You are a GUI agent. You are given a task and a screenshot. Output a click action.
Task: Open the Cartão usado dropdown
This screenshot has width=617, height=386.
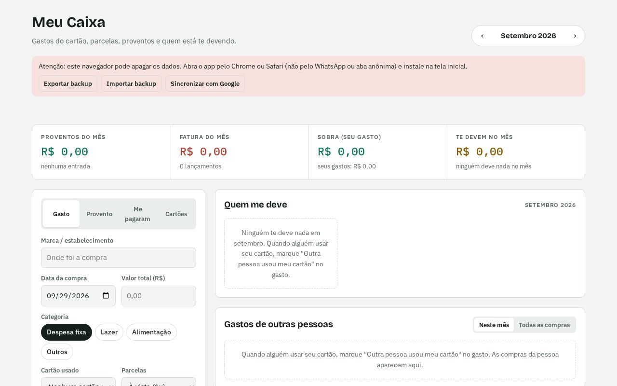[x=78, y=382]
